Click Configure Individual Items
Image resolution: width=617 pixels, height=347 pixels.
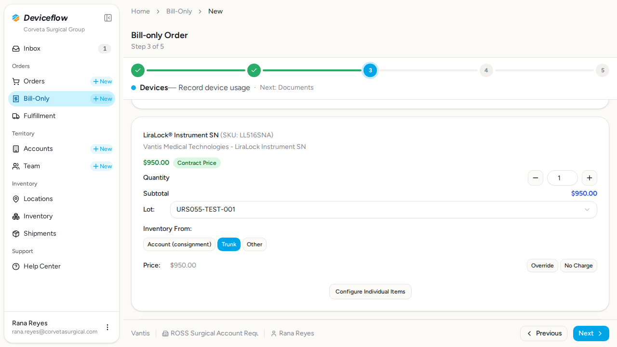[x=370, y=292]
